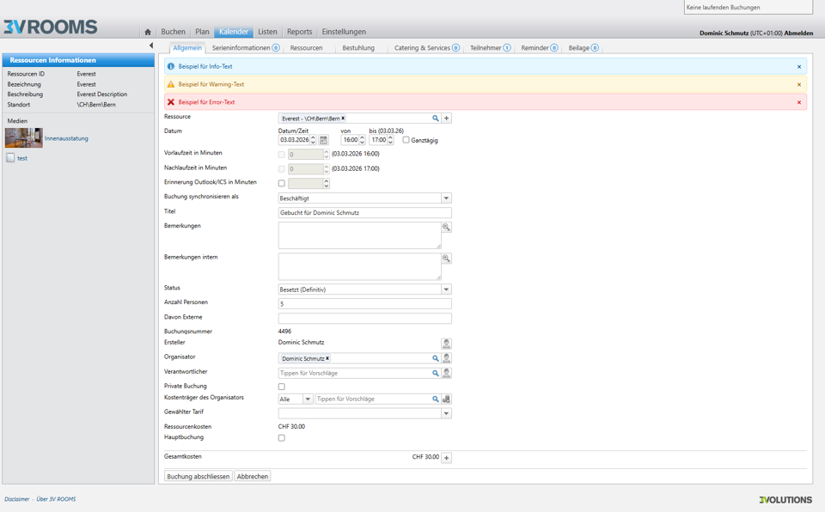
Task: Click the person icon next to Ersteller
Action: click(446, 344)
